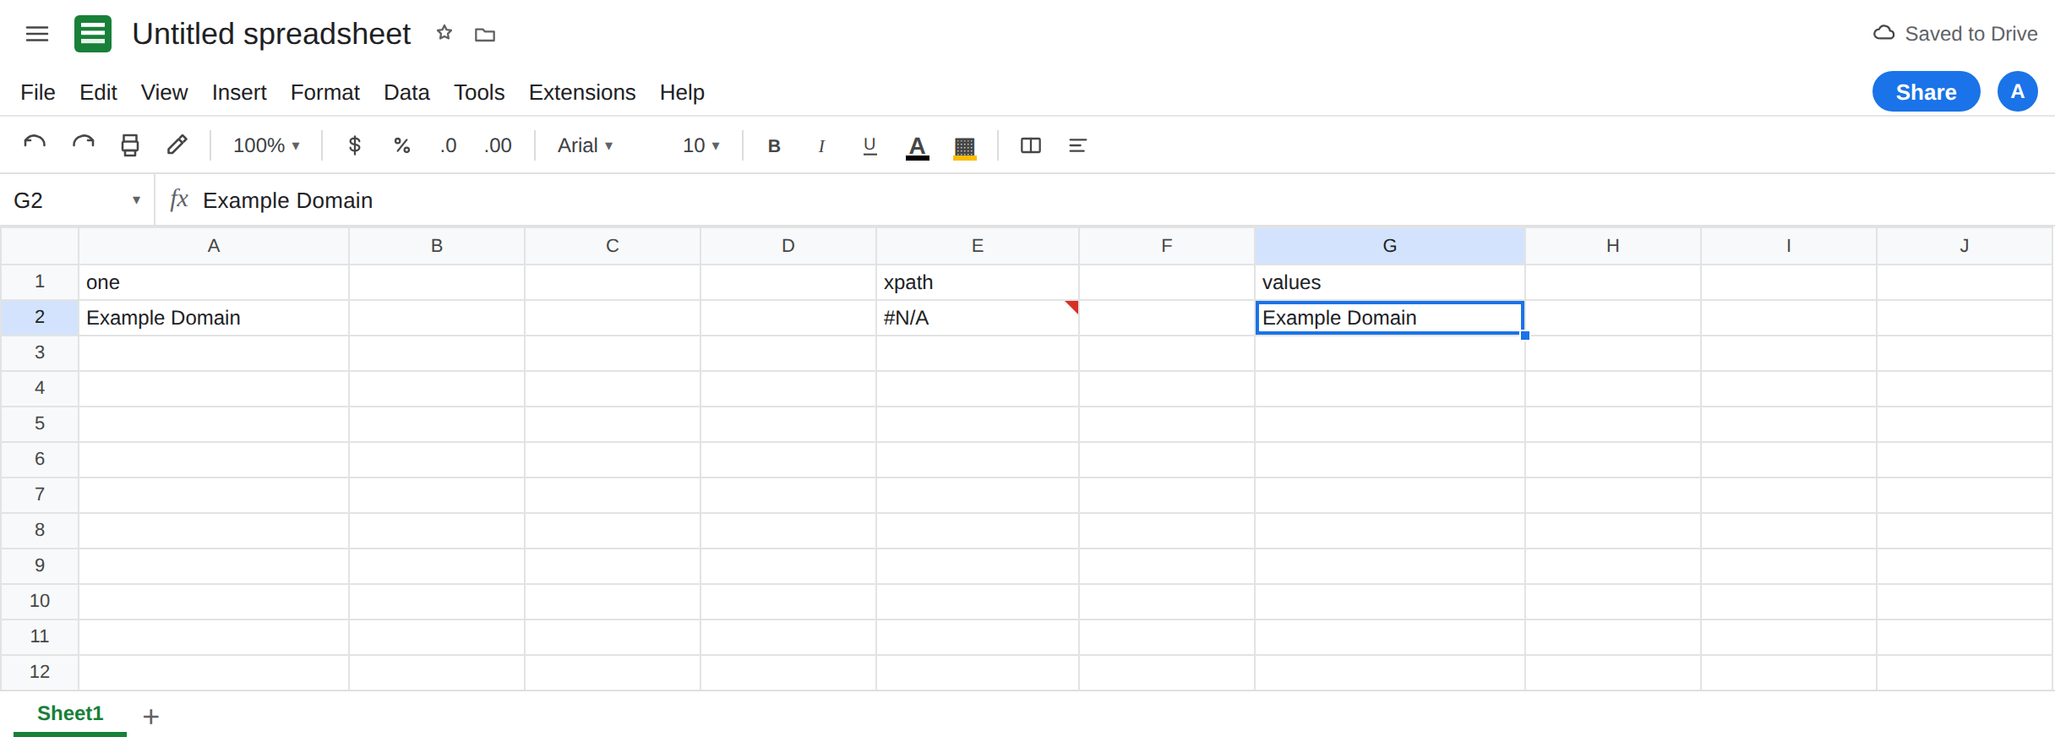The width and height of the screenshot is (2055, 737).
Task: Toggle underline formatting
Action: point(869,145)
